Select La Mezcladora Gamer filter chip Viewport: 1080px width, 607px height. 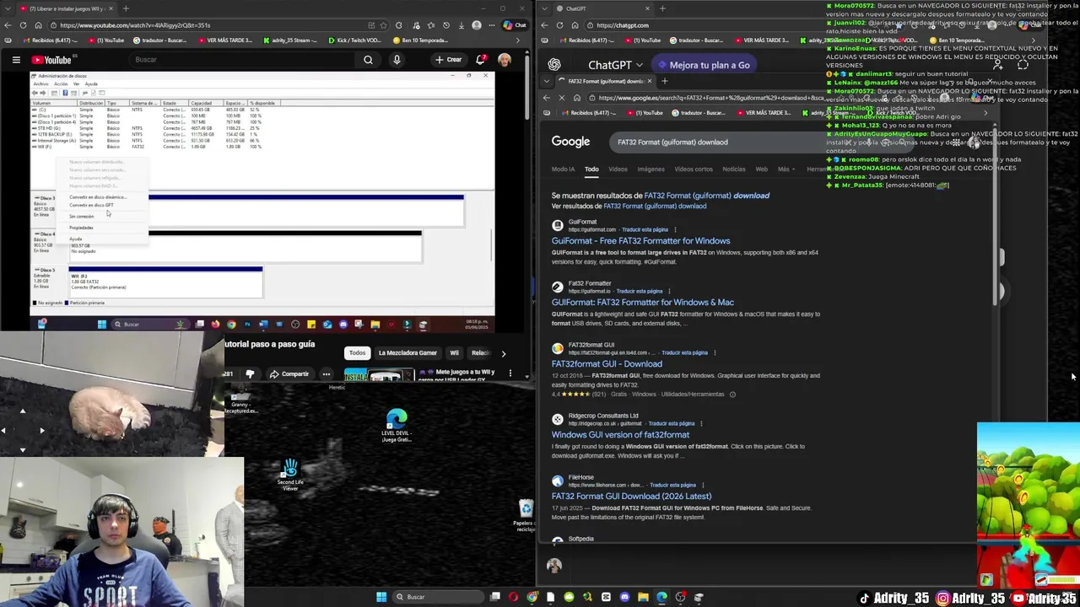point(408,353)
